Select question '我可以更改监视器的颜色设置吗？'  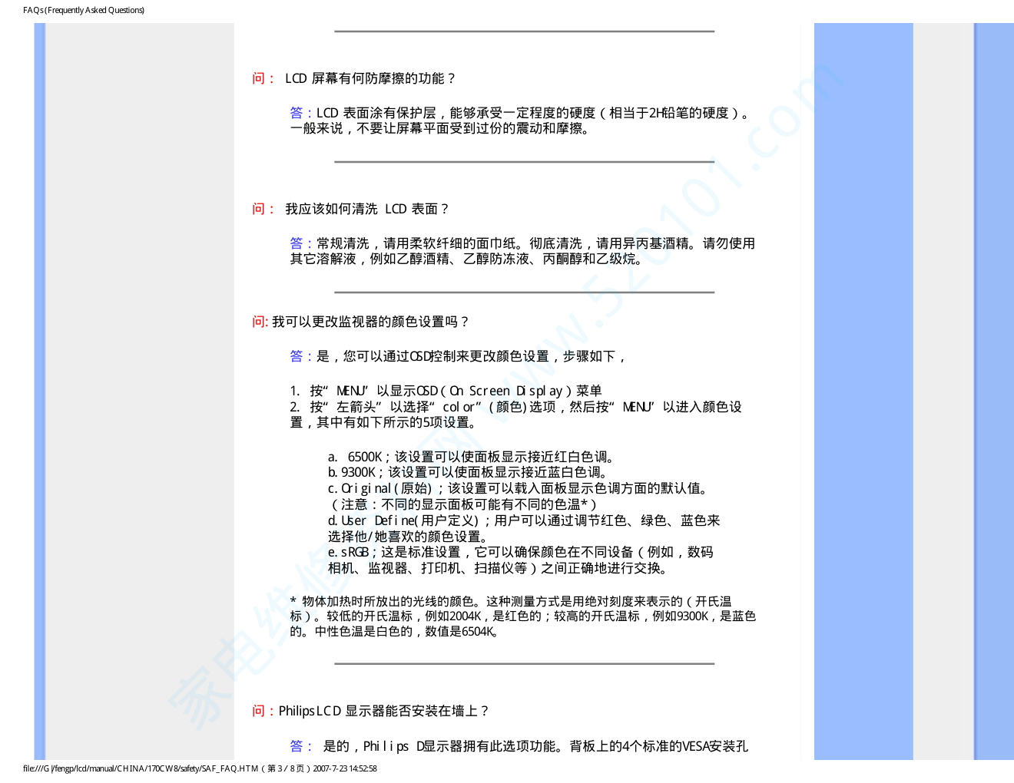[370, 322]
